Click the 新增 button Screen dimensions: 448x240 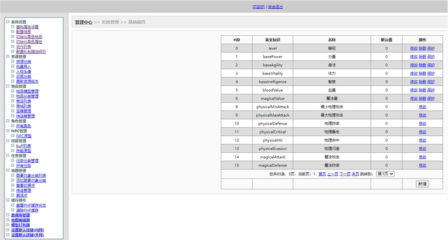(422, 184)
